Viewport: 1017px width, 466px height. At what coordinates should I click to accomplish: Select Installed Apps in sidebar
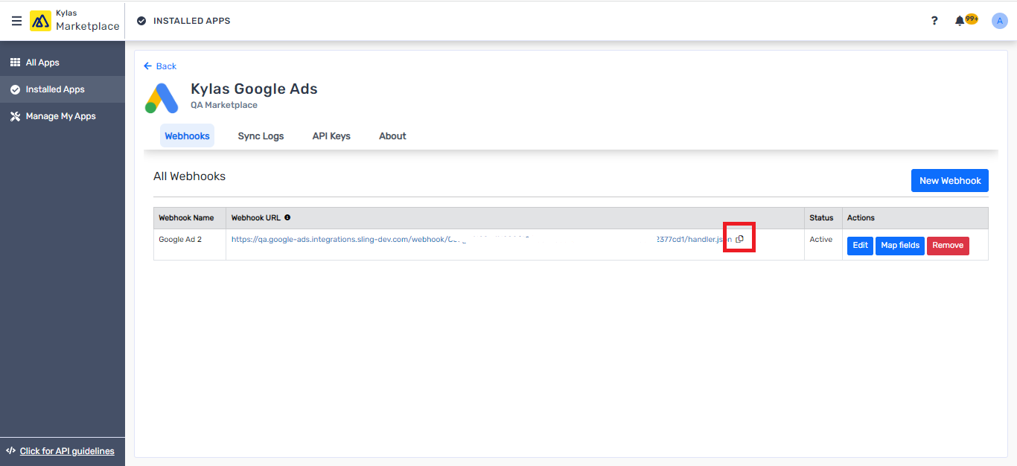click(63, 89)
